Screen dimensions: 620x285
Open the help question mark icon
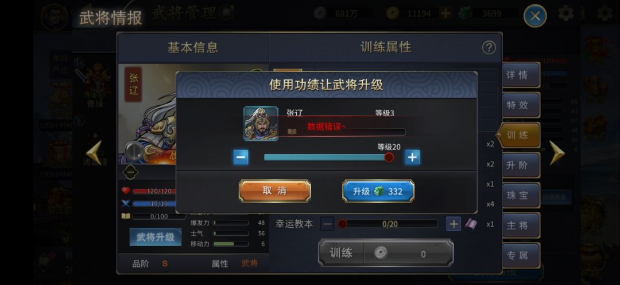pyautogui.click(x=489, y=47)
